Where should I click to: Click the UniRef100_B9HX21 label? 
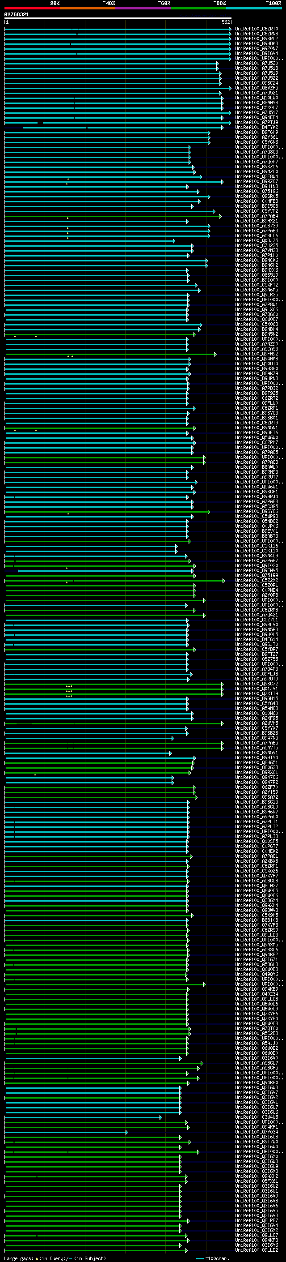pyautogui.click(x=257, y=221)
